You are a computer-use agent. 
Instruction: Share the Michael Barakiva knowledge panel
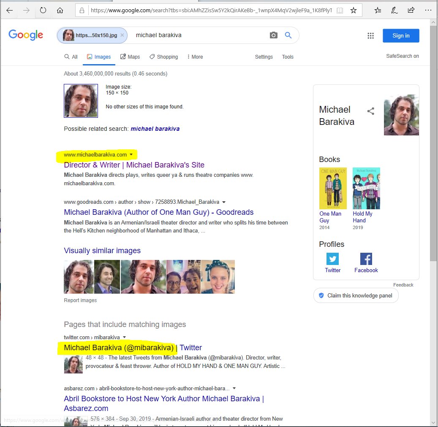(x=371, y=111)
